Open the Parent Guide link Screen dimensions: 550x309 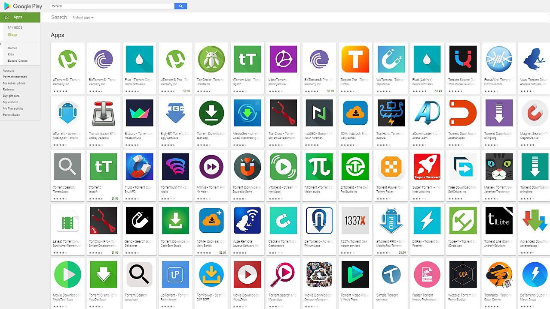pos(11,115)
